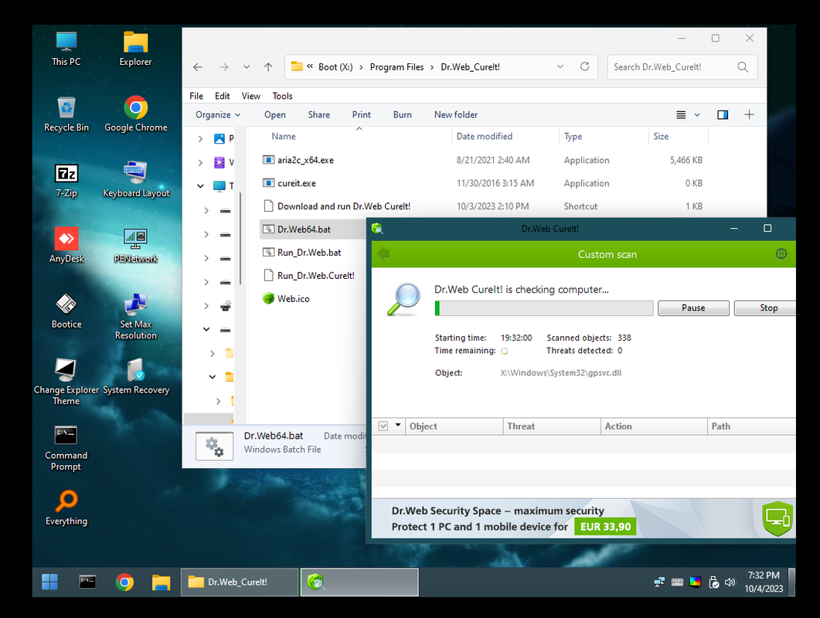The width and height of the screenshot is (820, 618).
Task: Expand the P tree node
Action: (200, 138)
